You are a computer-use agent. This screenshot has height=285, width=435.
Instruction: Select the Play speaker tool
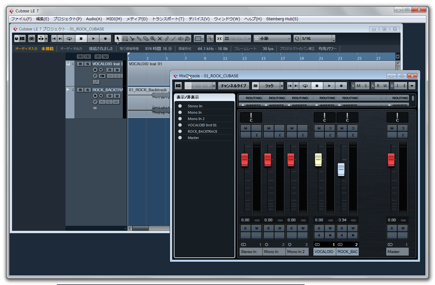coord(181,39)
